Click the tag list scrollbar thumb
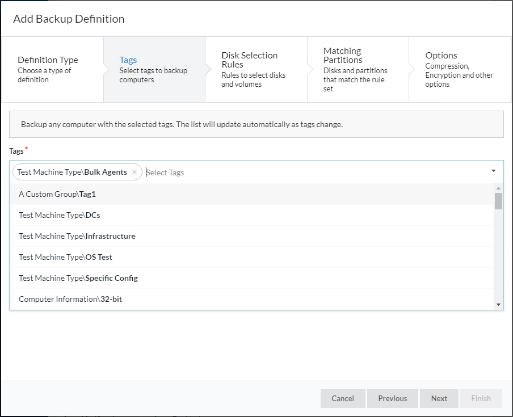This screenshot has height=417, width=513. (498, 201)
